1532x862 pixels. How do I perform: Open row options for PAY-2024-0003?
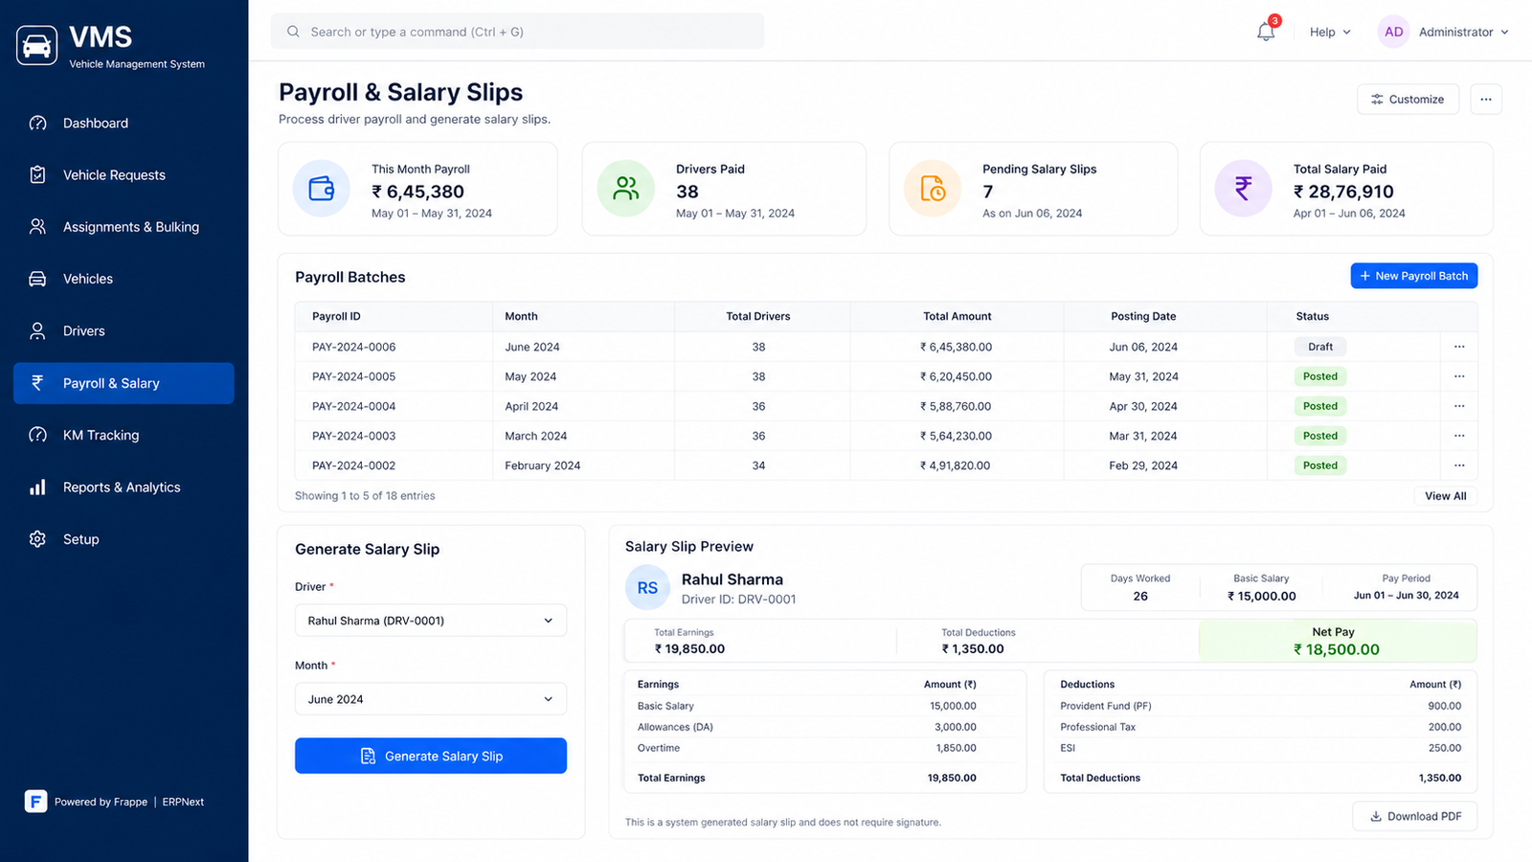(x=1459, y=436)
